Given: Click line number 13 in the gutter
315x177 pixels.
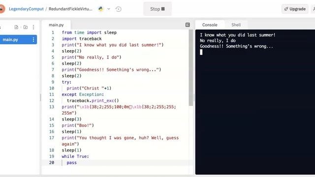Looking at the screenshot, I should click(52, 107).
